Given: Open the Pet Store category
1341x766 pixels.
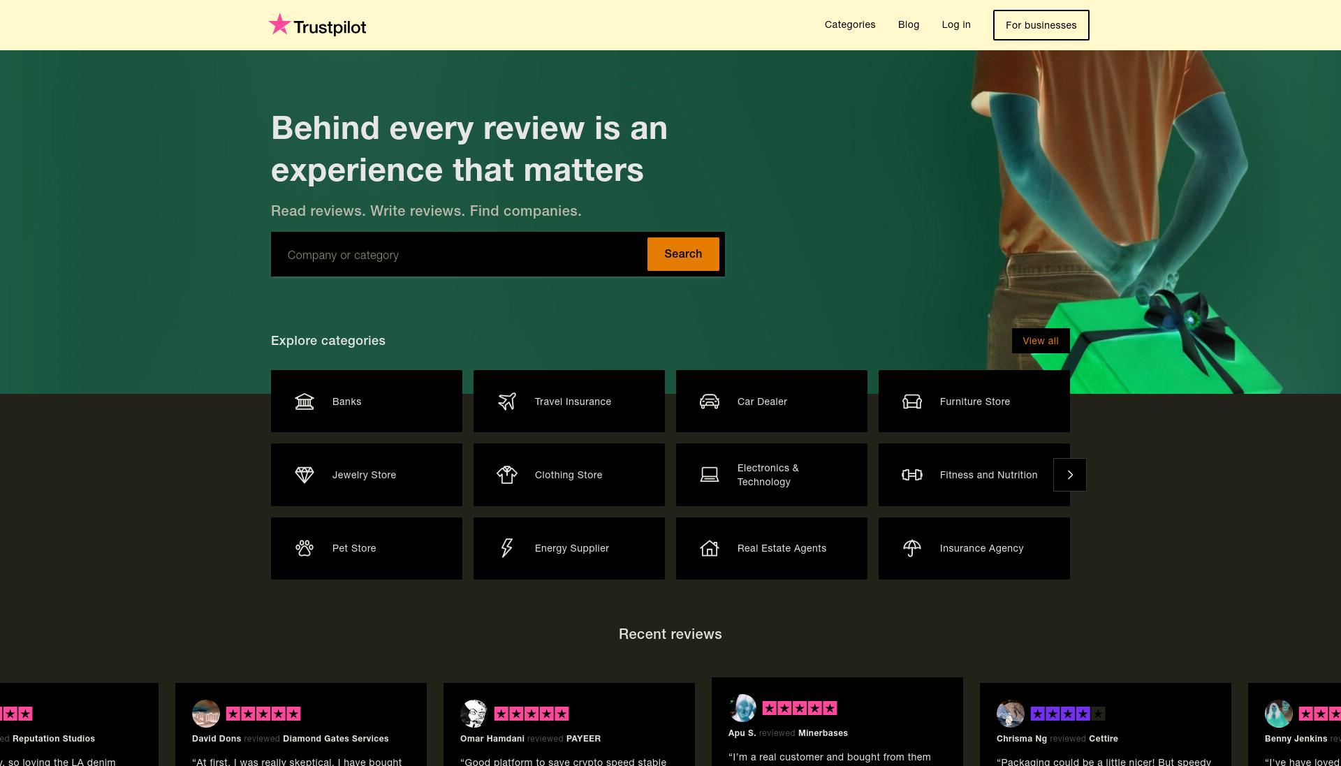Looking at the screenshot, I should (x=367, y=548).
